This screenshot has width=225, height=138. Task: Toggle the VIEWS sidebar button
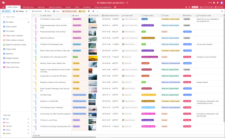[x=6, y=11]
